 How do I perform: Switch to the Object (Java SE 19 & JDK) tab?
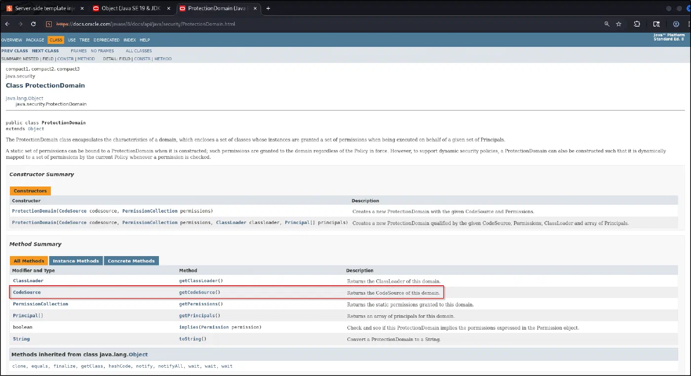pos(130,8)
